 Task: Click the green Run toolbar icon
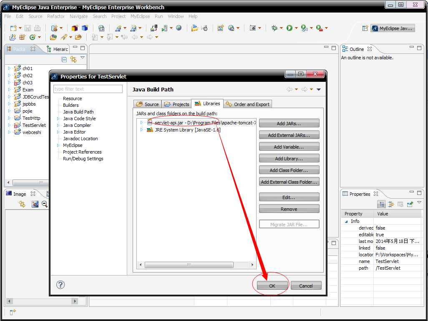(x=290, y=28)
